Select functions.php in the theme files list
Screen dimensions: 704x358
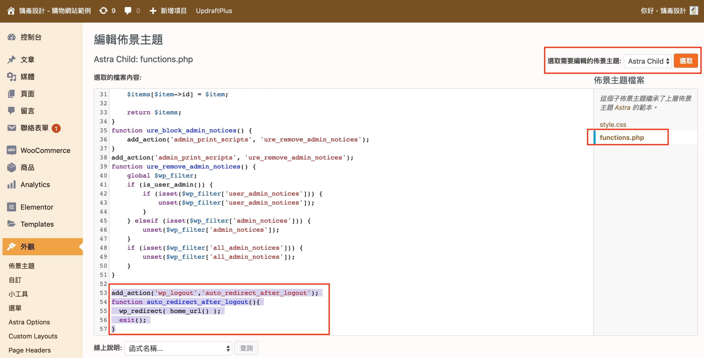[621, 137]
